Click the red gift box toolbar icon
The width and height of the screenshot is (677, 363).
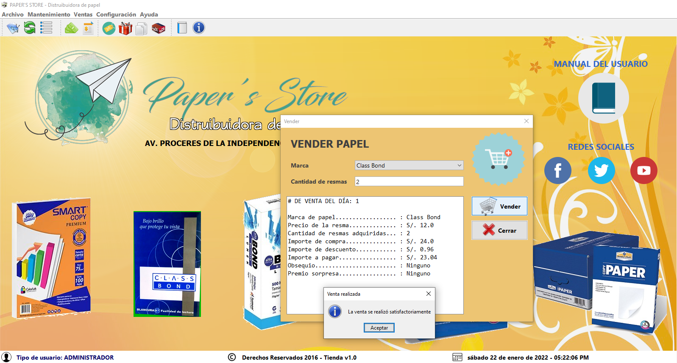(x=125, y=28)
